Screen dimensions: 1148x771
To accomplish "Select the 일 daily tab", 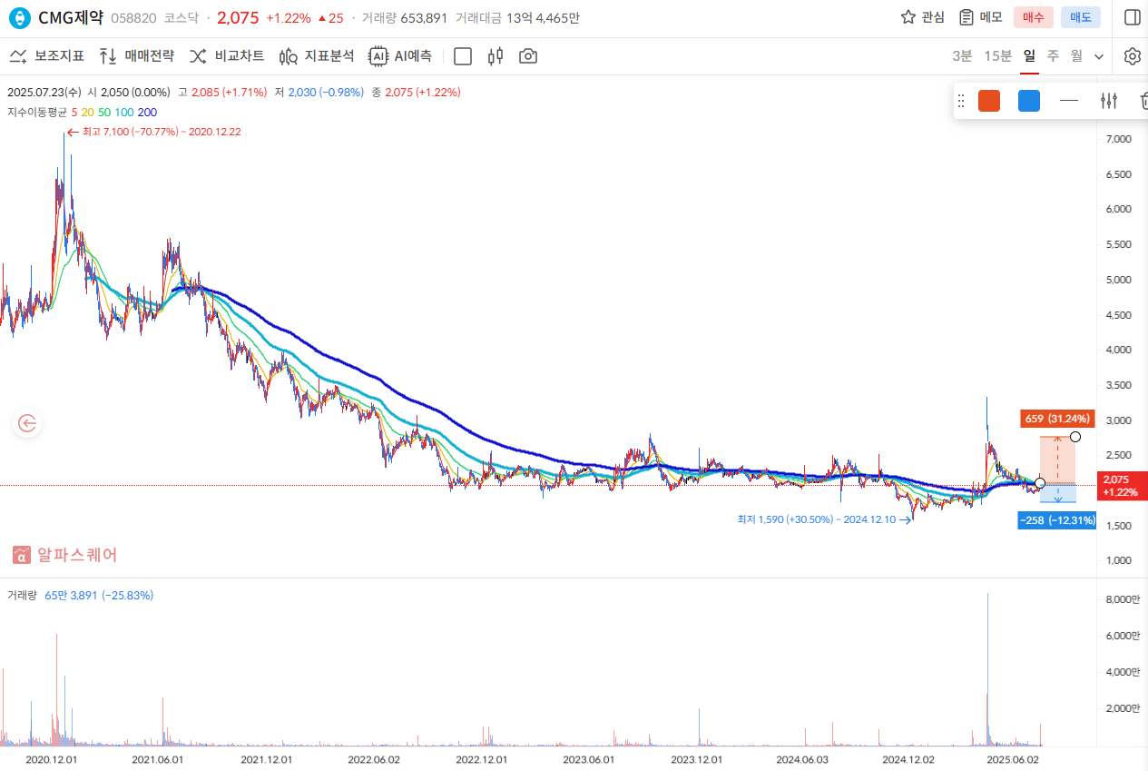I will [x=1029, y=56].
